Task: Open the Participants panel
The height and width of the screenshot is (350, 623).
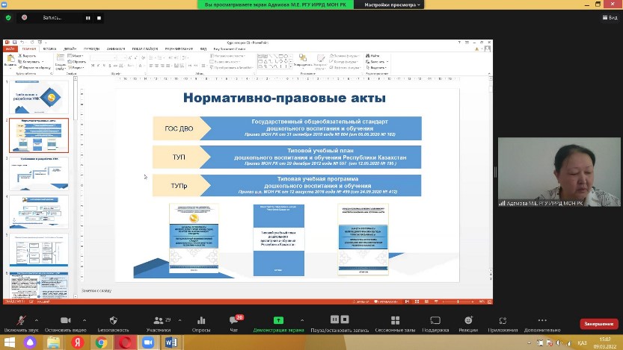Action: (x=158, y=320)
